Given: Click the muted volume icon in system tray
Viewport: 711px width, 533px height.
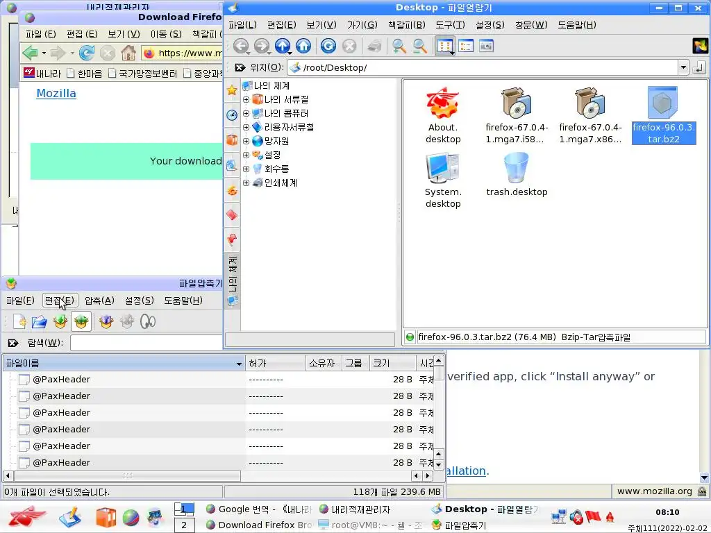Looking at the screenshot, I should click(x=576, y=516).
